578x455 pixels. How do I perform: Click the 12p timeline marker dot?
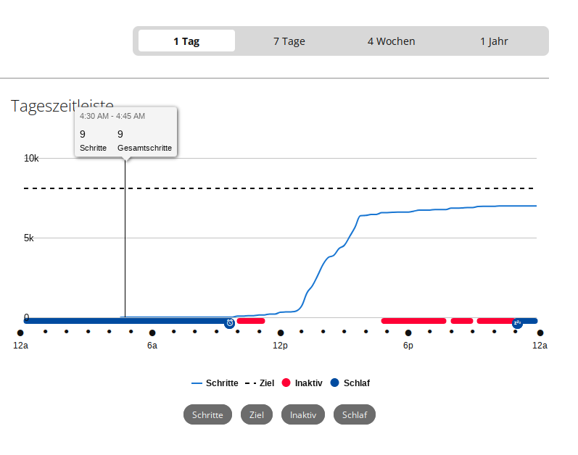[x=281, y=333]
